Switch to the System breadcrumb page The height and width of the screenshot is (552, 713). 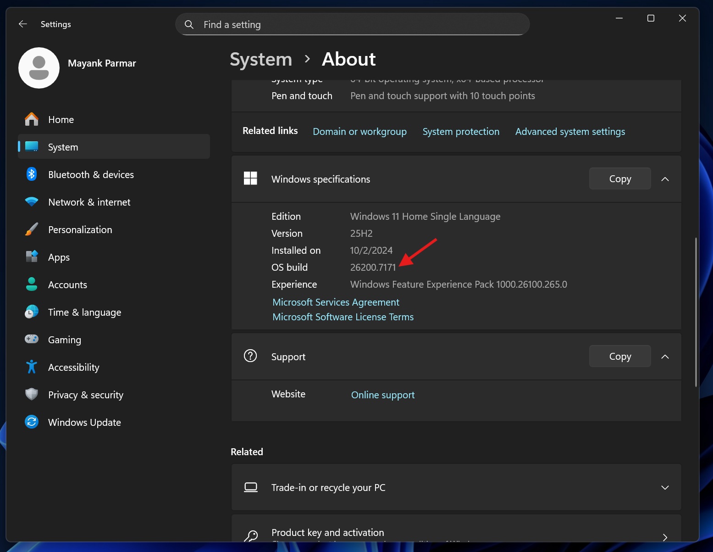[260, 59]
